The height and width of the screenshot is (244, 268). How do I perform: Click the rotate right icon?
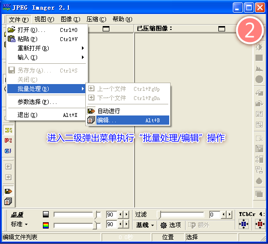(x=259, y=103)
